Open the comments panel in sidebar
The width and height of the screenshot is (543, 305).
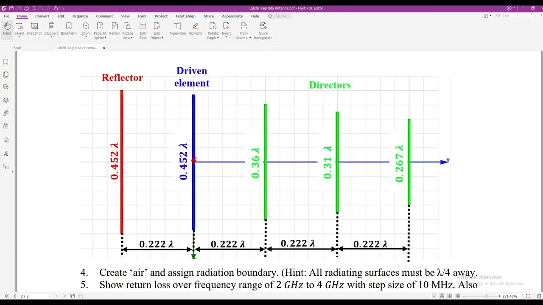click(x=6, y=87)
